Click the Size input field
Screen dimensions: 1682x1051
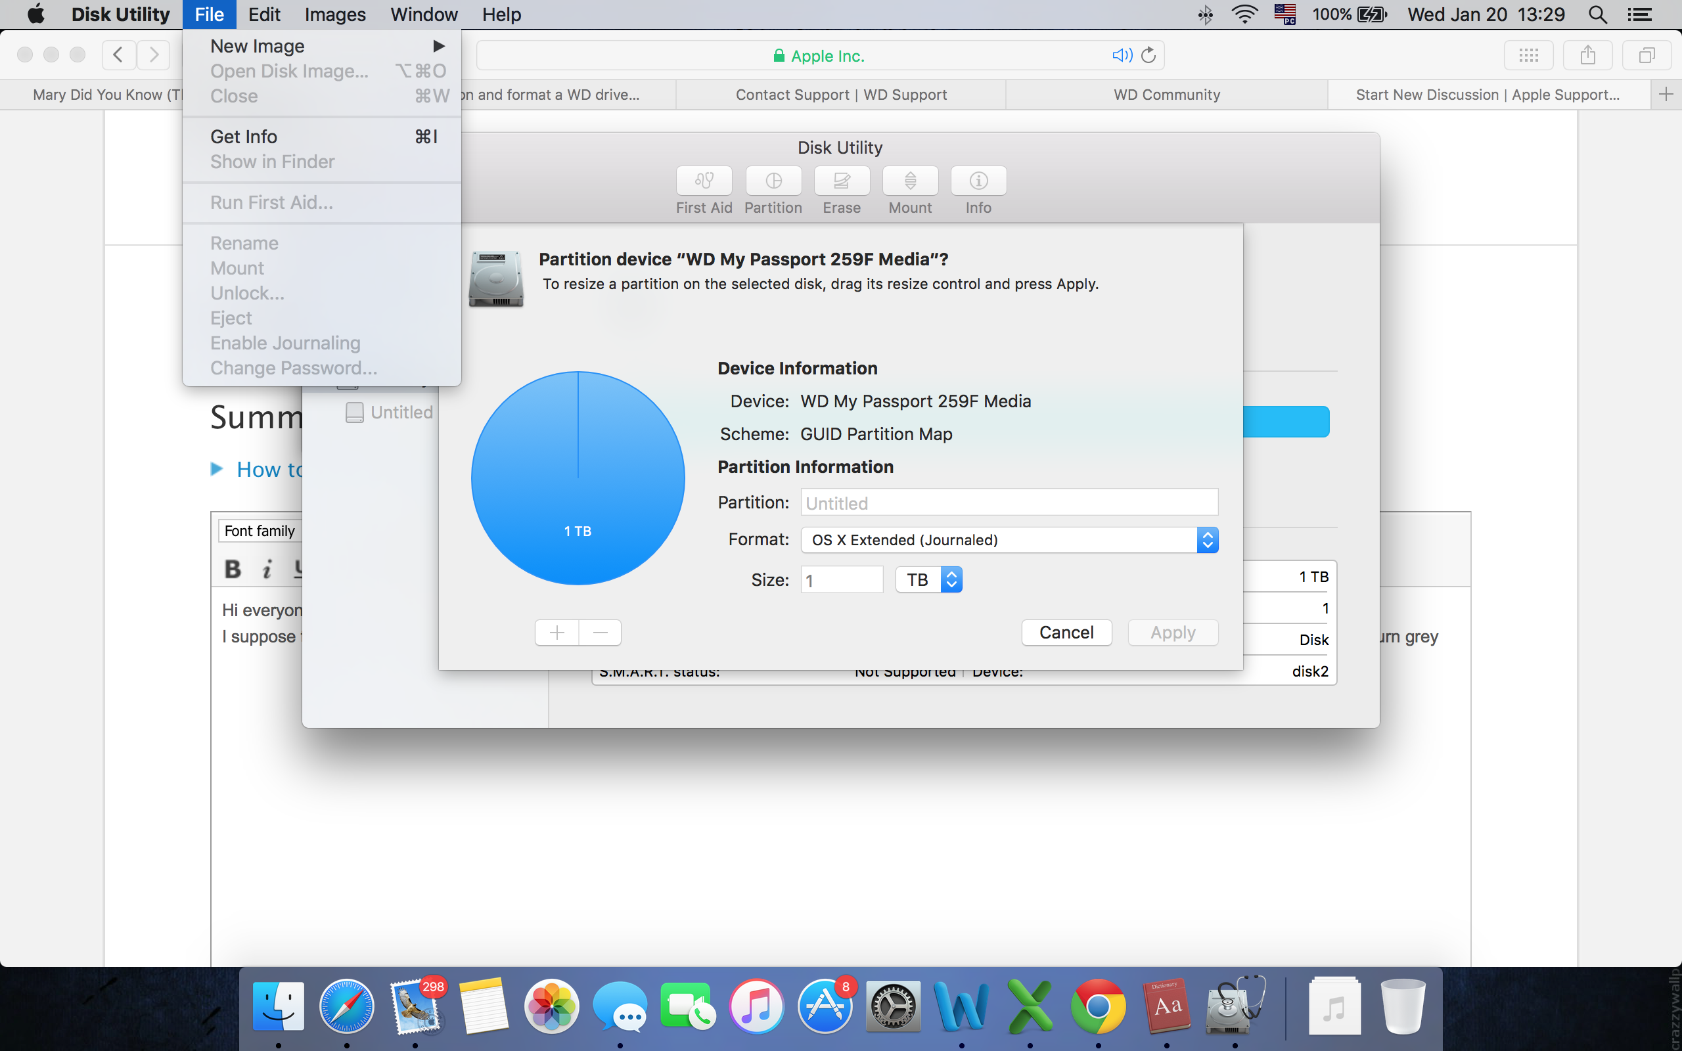pos(841,580)
